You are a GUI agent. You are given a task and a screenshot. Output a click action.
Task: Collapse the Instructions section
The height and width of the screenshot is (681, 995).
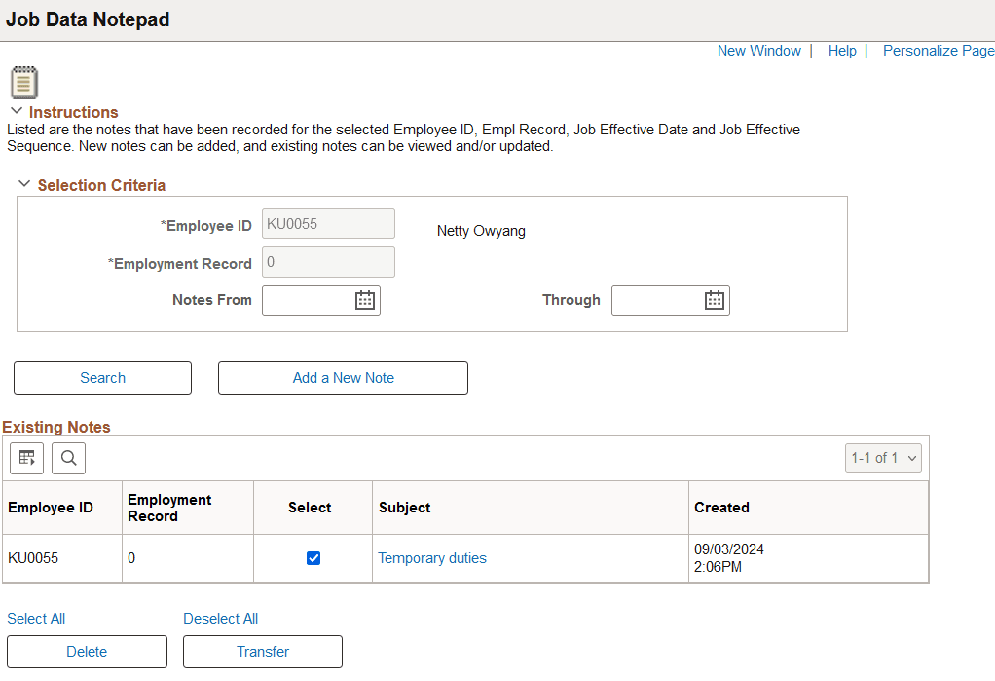17,111
